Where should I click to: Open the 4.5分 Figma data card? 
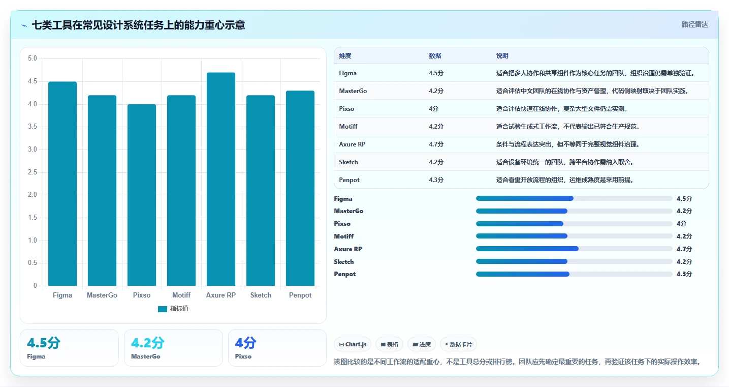[69, 348]
